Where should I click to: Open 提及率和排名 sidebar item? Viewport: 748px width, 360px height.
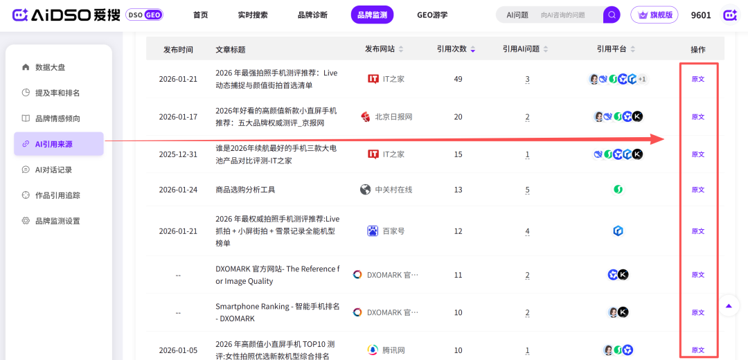click(59, 93)
